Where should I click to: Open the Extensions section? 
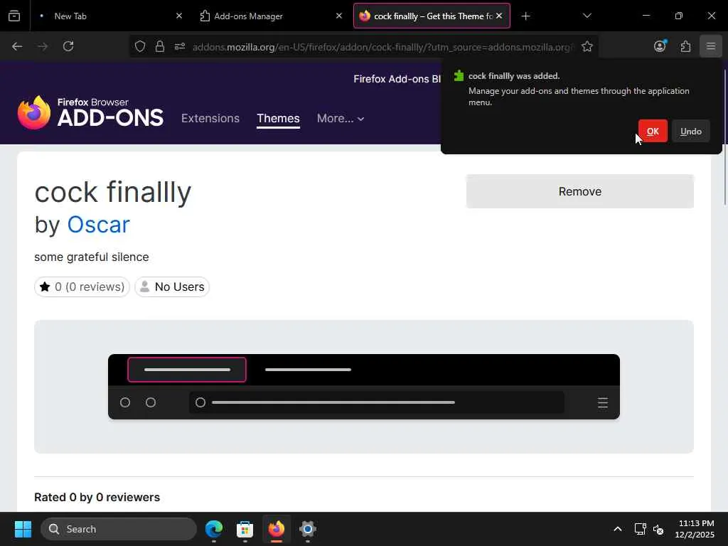[x=210, y=119]
